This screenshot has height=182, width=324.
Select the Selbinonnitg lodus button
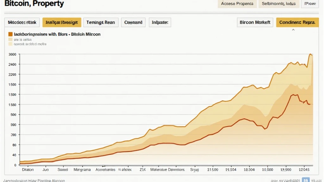[279, 4]
